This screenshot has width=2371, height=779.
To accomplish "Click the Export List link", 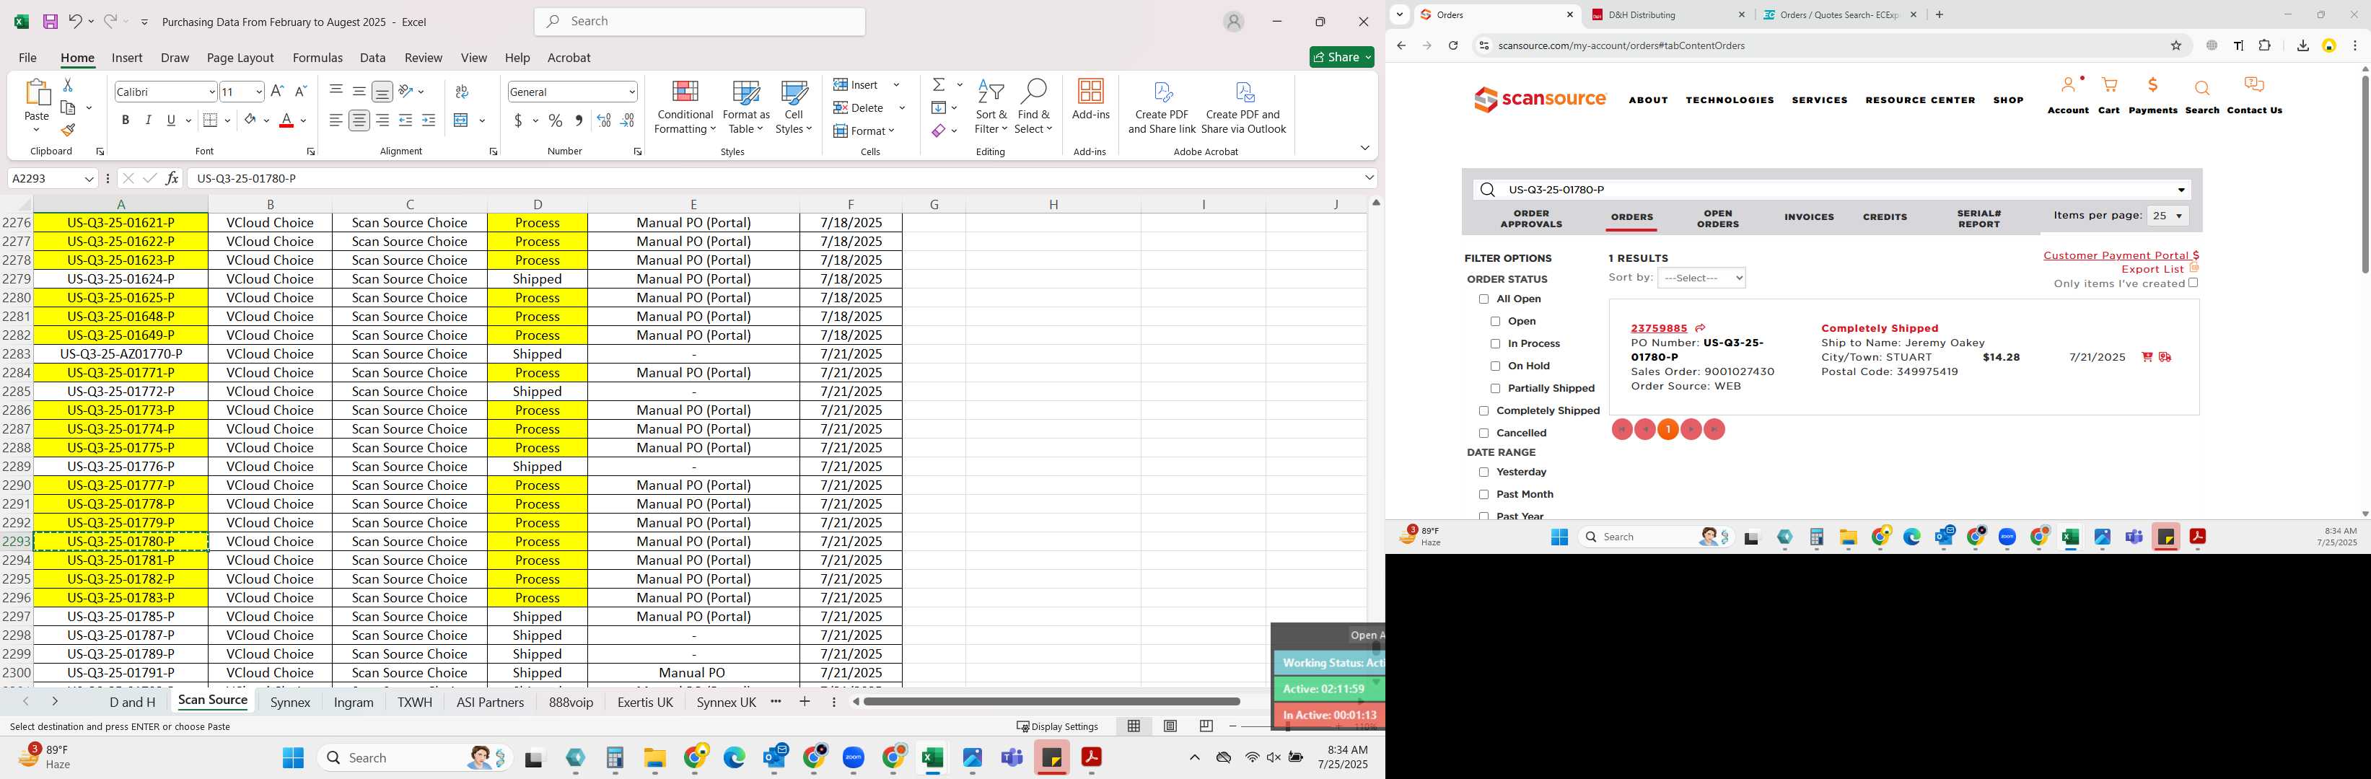I will [x=2152, y=270].
